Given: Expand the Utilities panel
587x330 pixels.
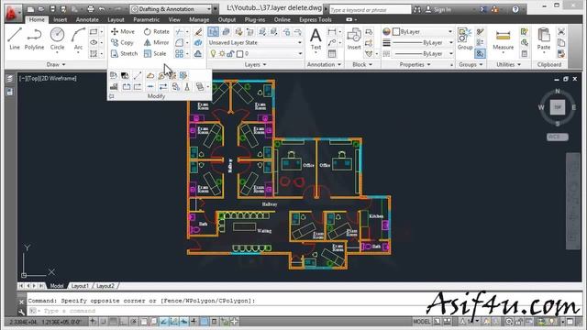Looking at the screenshot, I should [508, 65].
